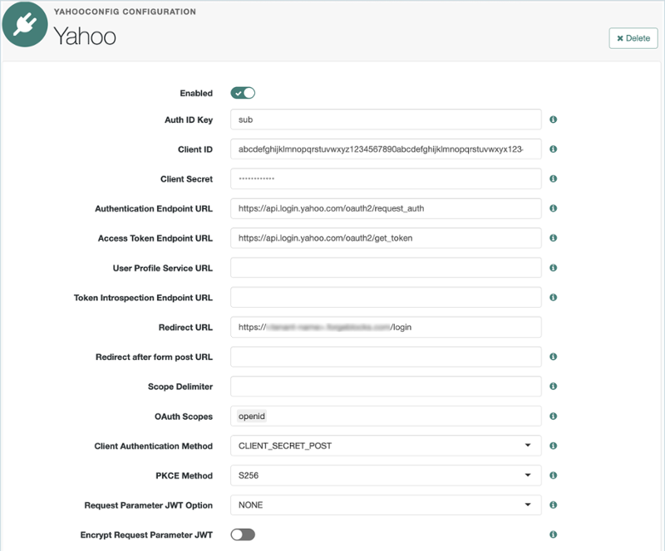Click the OAuth Scopes label
Screen dimensions: 665x551
pyautogui.click(x=183, y=417)
